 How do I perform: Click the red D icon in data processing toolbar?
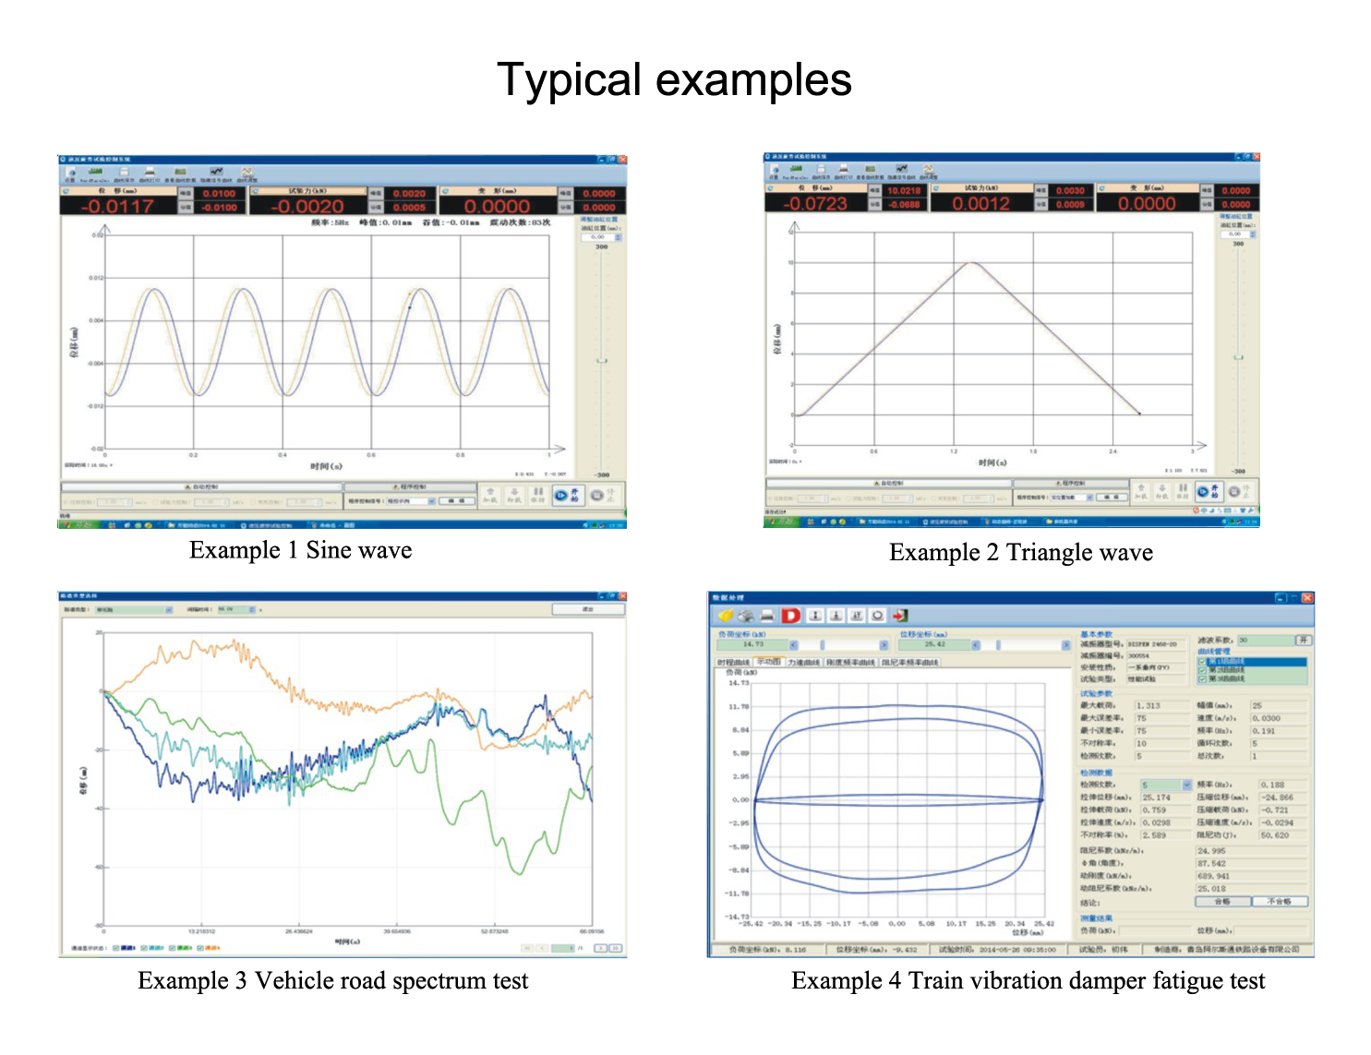790,616
